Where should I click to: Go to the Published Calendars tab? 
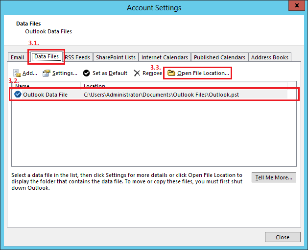click(x=219, y=57)
